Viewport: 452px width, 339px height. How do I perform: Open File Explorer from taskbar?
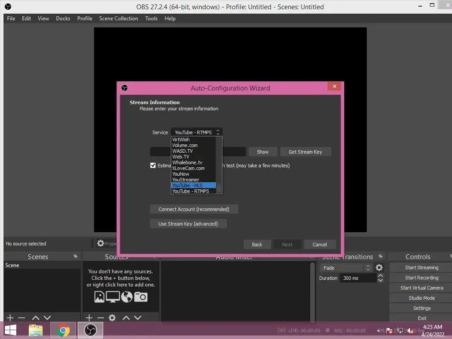pyautogui.click(x=36, y=330)
